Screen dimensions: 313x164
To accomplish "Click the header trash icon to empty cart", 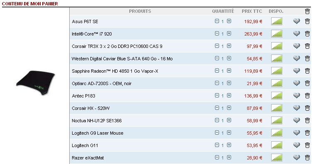I will tap(307, 11).
